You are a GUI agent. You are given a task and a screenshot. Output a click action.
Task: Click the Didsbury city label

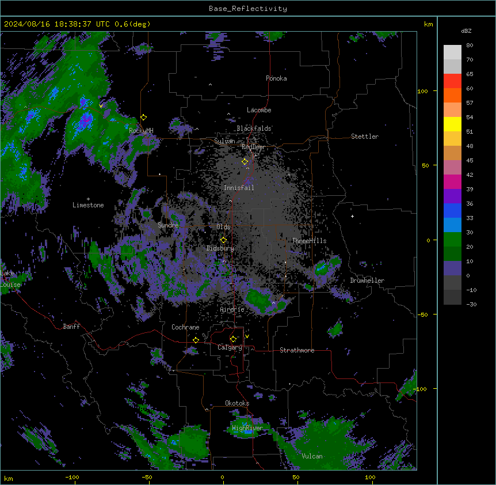[x=220, y=248]
